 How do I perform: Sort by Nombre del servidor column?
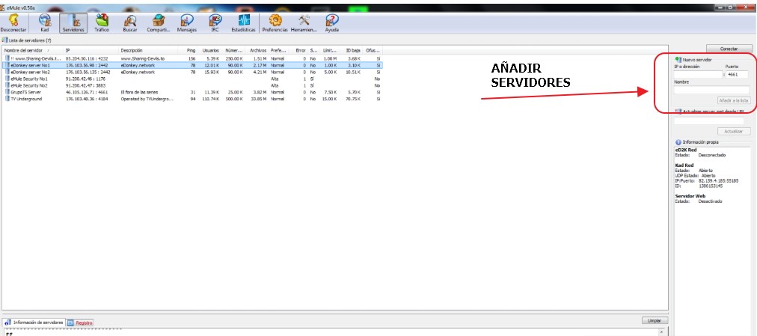33,50
